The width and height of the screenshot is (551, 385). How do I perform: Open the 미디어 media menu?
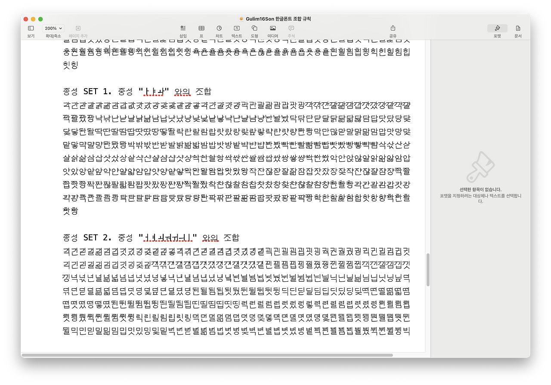tap(272, 28)
